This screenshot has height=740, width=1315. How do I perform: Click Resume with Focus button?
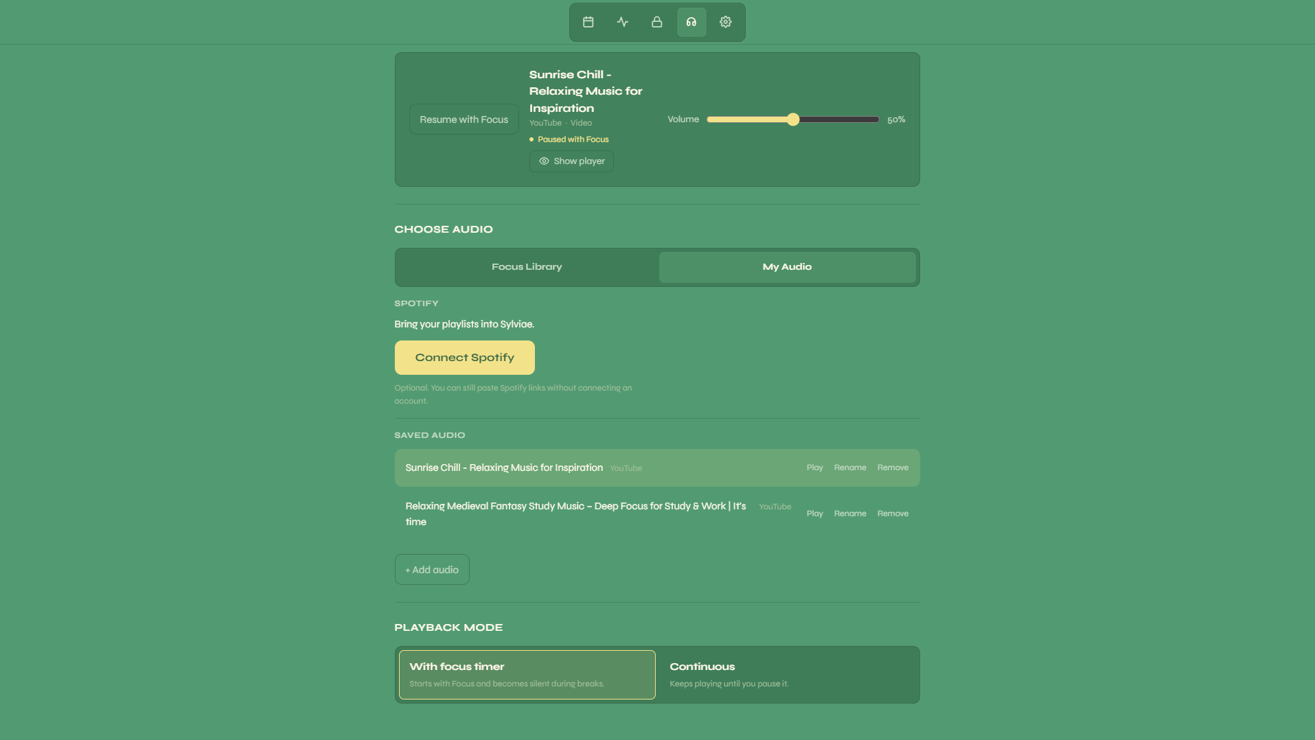464,119
